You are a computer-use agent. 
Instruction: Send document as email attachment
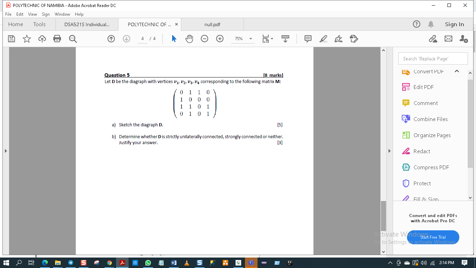448,39
